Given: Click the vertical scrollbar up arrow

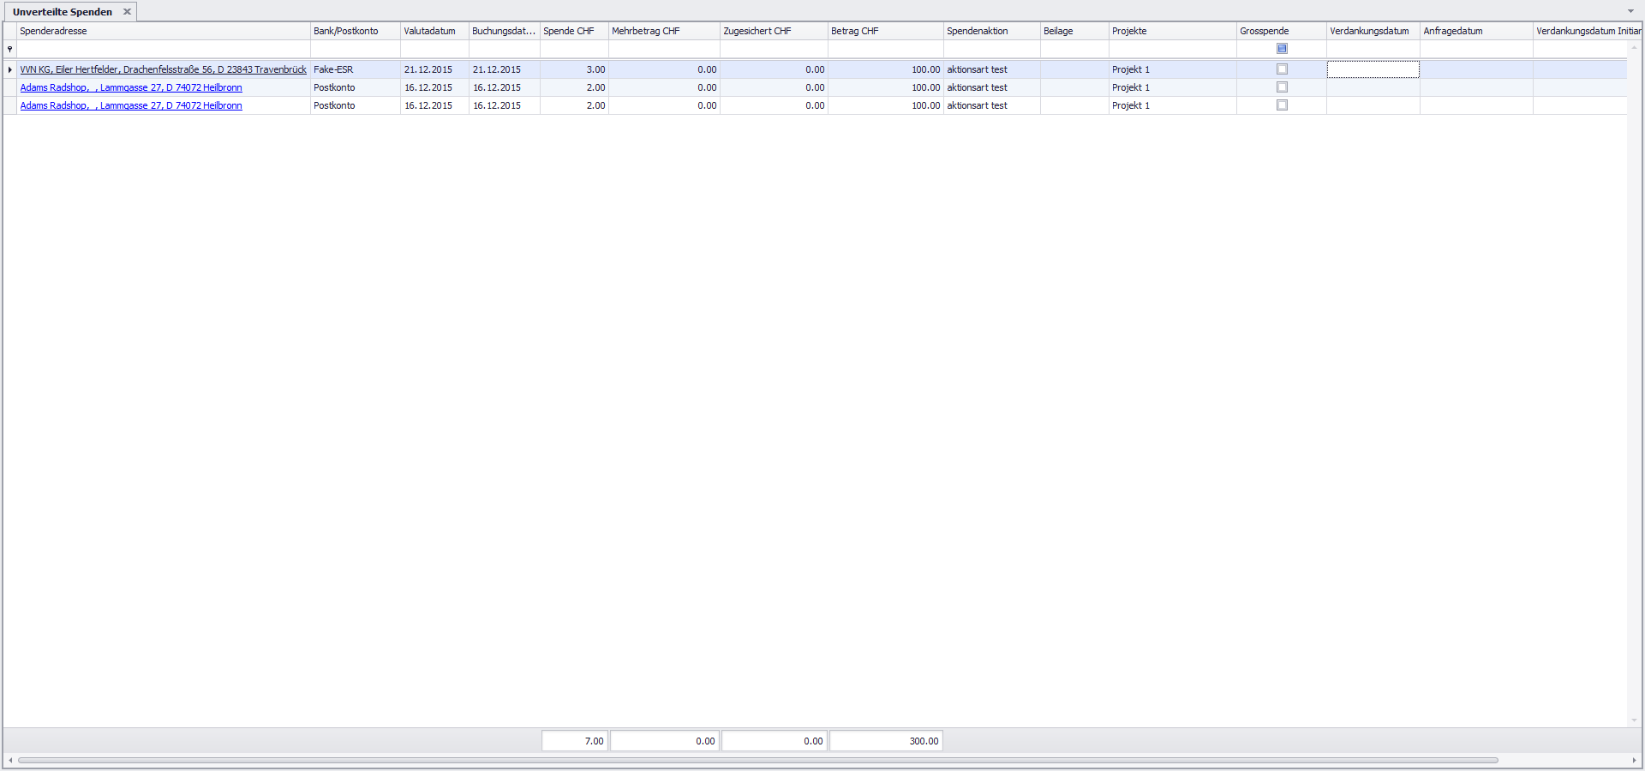Looking at the screenshot, I should pyautogui.click(x=1634, y=48).
